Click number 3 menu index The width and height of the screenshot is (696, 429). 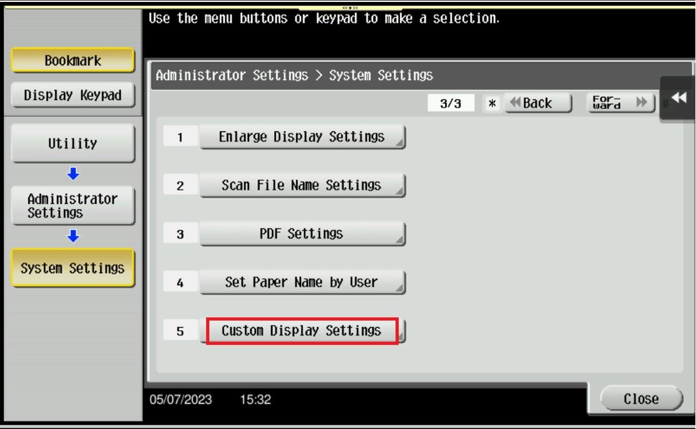180,234
